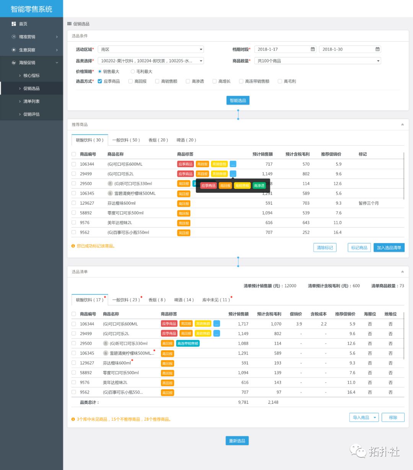Check the 高回报 selection method
The image size is (413, 470).
coord(130,81)
